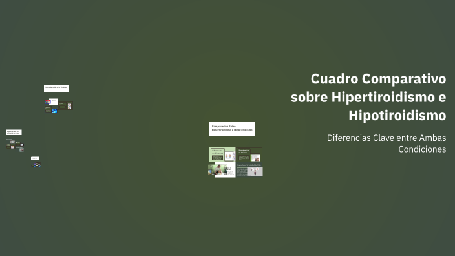The image size is (455, 256).
Task: Open the white slide with the purple image under Introducción
Action: click(x=52, y=101)
